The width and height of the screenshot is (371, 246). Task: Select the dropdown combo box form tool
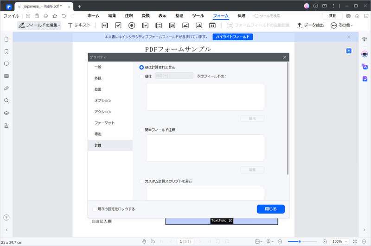145,25
